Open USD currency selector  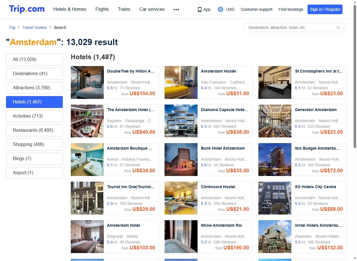pos(230,9)
